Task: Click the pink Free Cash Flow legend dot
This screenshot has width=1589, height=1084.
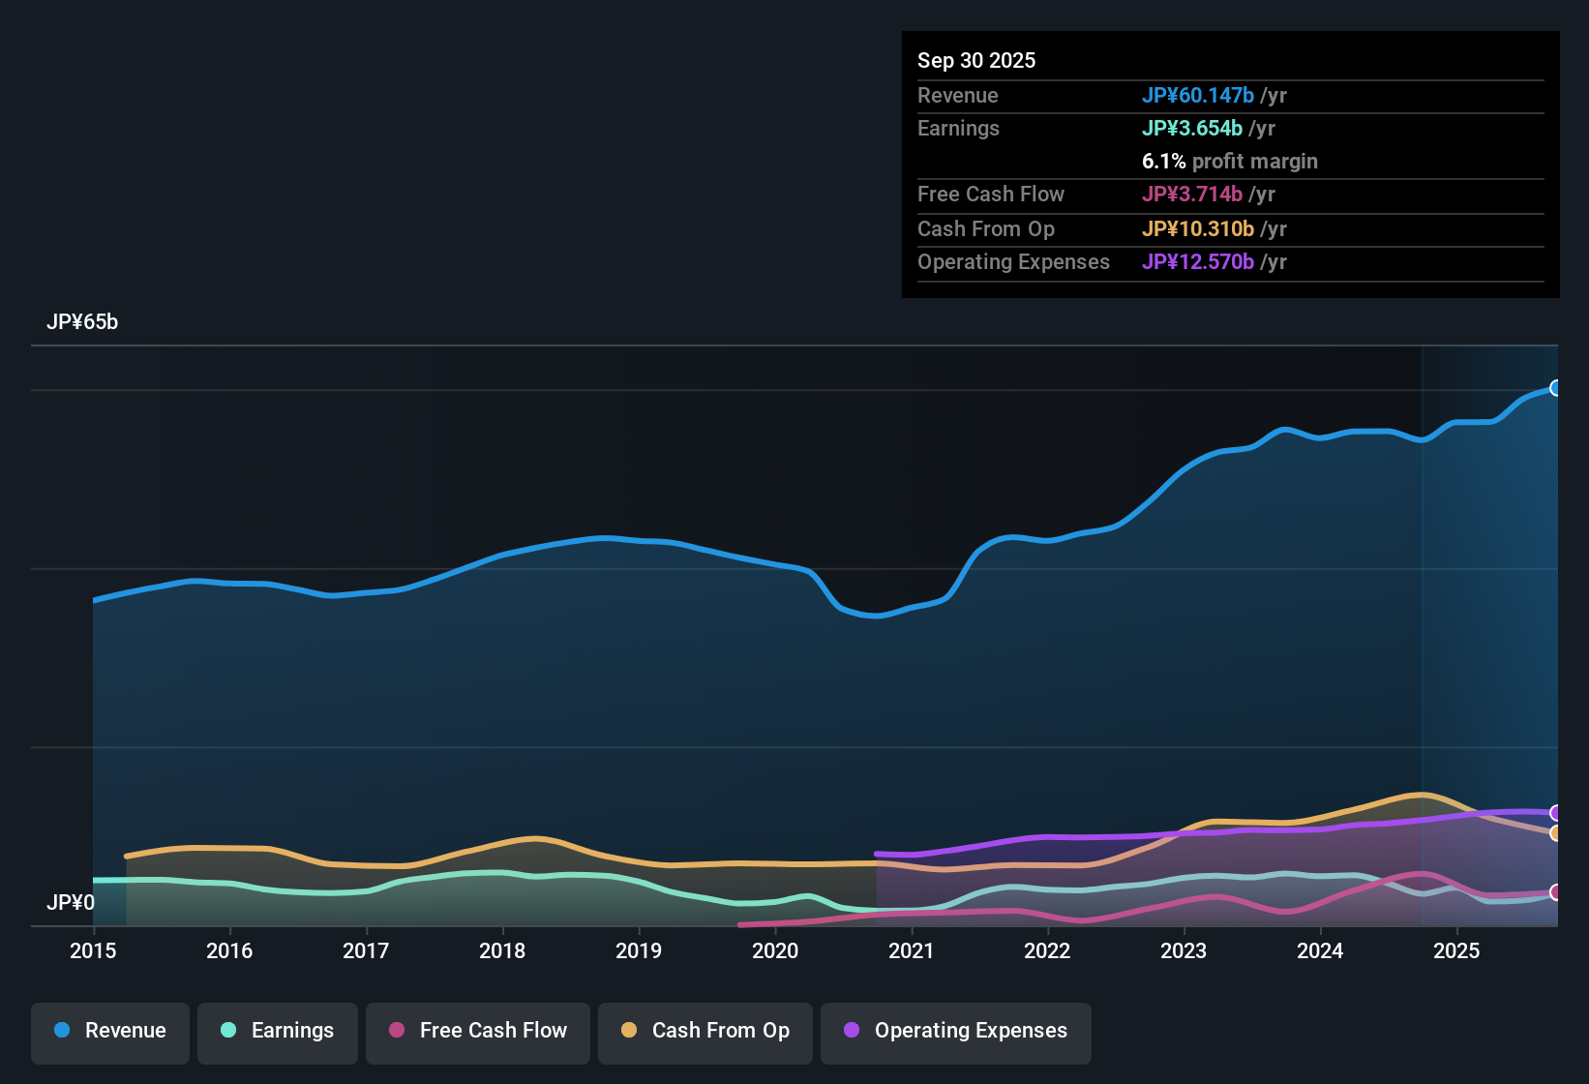Action: click(396, 1031)
